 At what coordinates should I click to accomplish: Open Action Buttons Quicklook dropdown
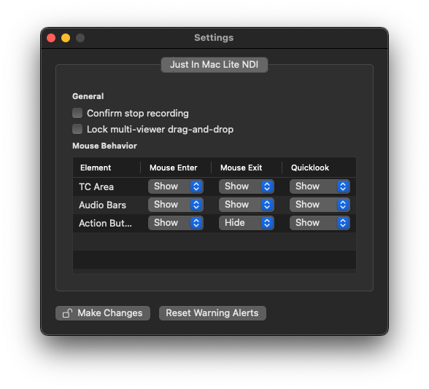(x=320, y=223)
